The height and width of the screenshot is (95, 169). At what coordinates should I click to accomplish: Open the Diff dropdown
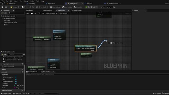(x=24, y=7)
